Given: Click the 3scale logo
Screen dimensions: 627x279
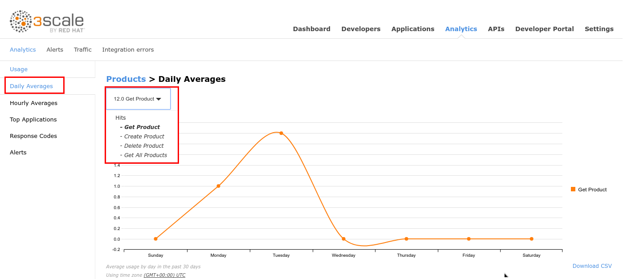Looking at the screenshot, I should pos(47,21).
